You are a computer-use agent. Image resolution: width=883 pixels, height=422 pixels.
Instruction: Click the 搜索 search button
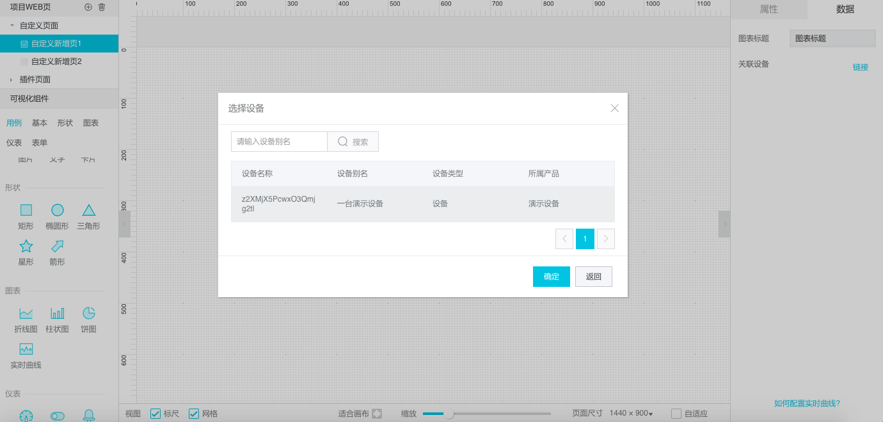353,142
